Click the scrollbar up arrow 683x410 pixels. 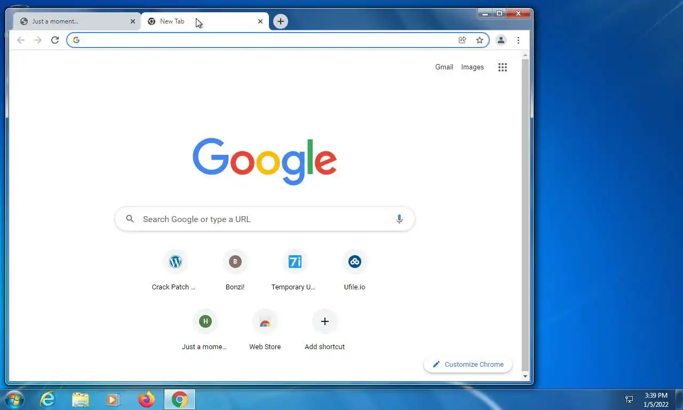coord(525,56)
